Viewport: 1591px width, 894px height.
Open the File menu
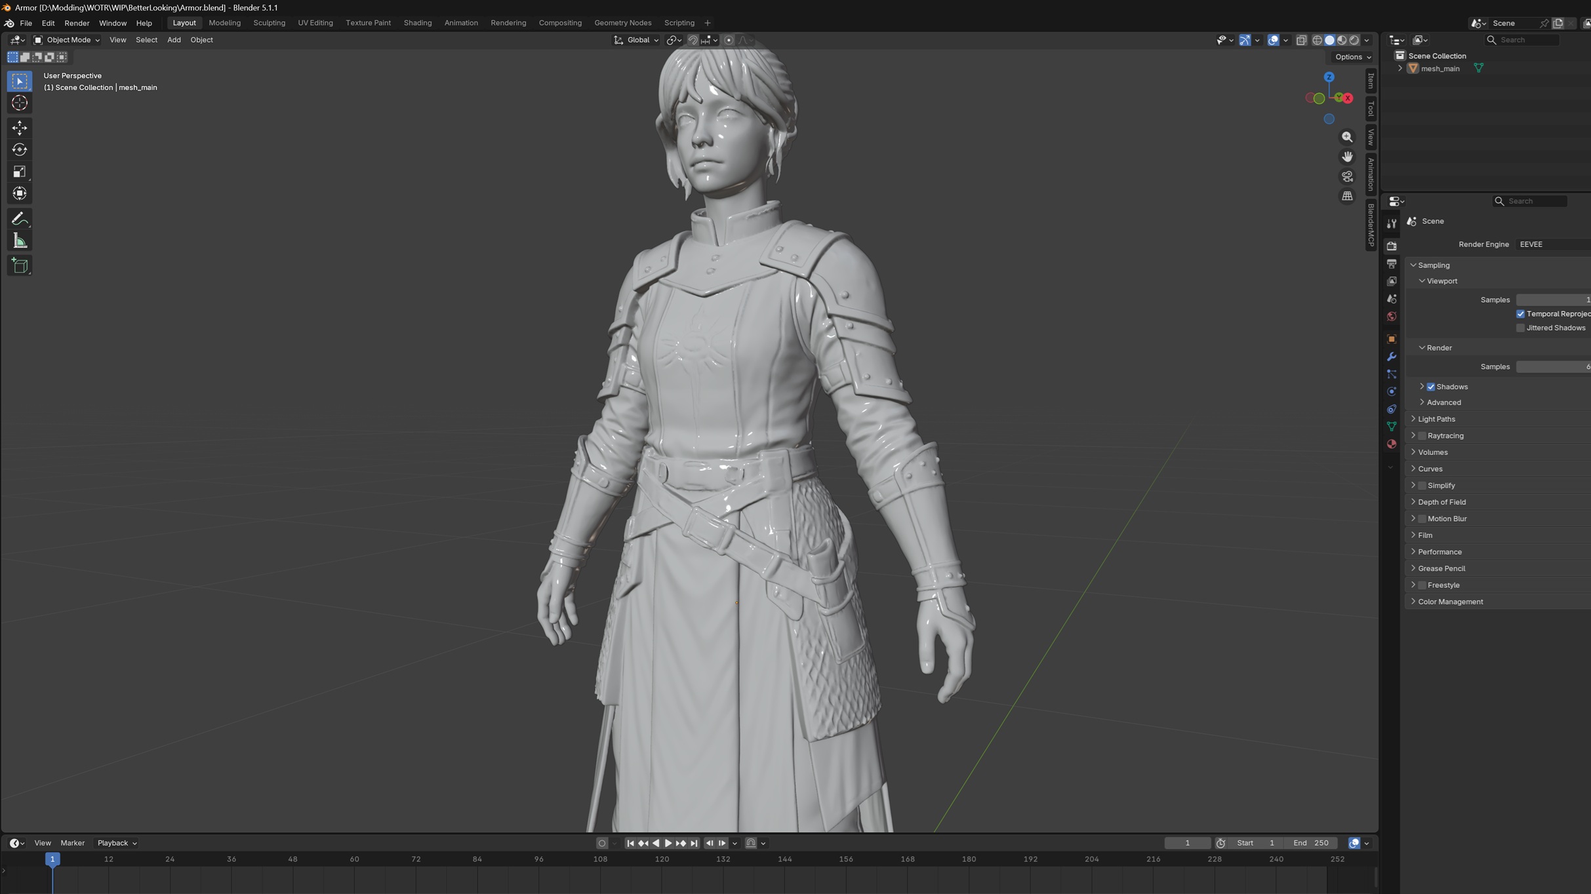click(x=26, y=23)
